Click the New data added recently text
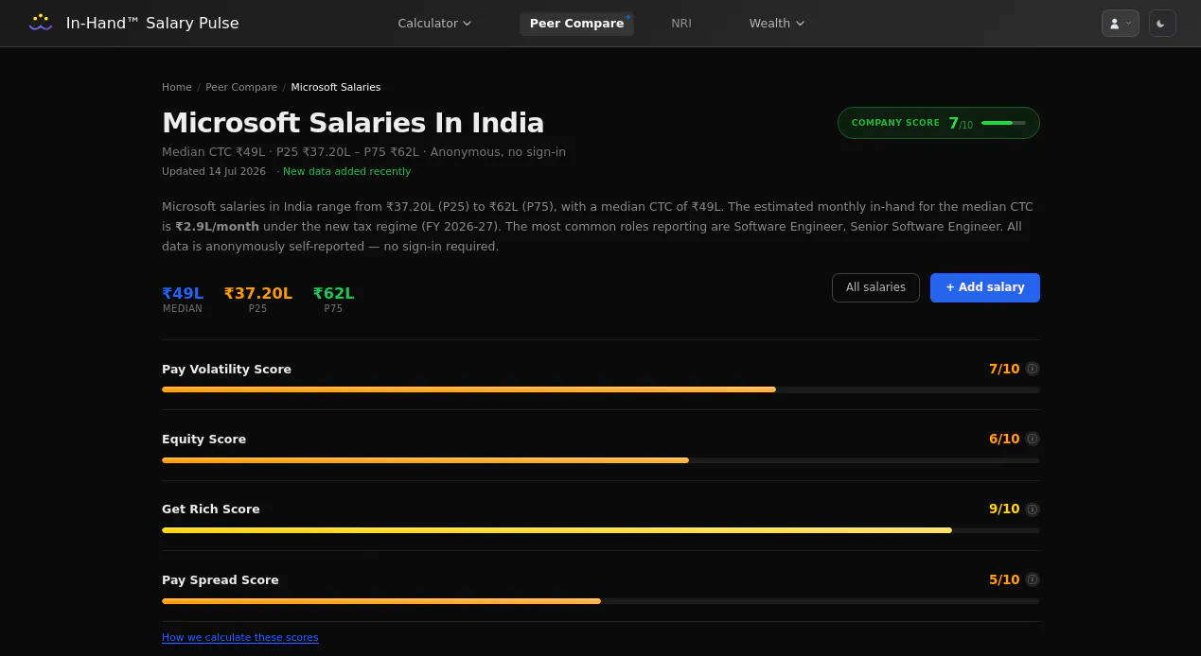Screen dimensions: 1201x656 point(346,171)
